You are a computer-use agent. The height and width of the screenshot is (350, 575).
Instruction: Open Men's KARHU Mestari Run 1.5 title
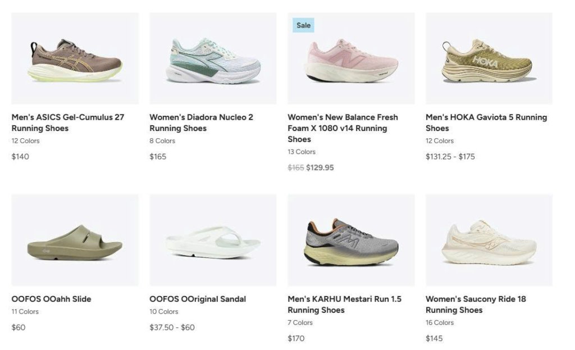(344, 304)
